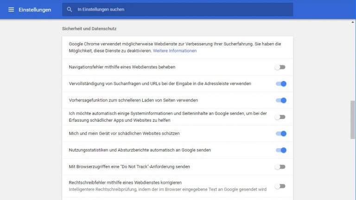The width and height of the screenshot is (356, 200).
Task: Open the 'Weitere Informationen' link
Action: click(175, 50)
